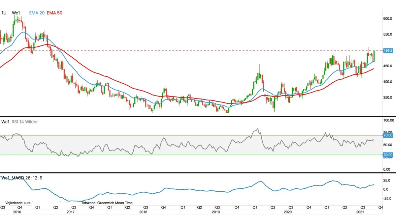Click the EMA 20 legend label
The height and width of the screenshot is (222, 396).
click(37, 13)
